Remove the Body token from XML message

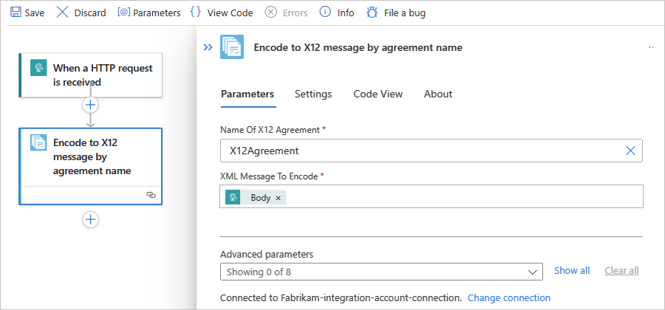(x=278, y=198)
